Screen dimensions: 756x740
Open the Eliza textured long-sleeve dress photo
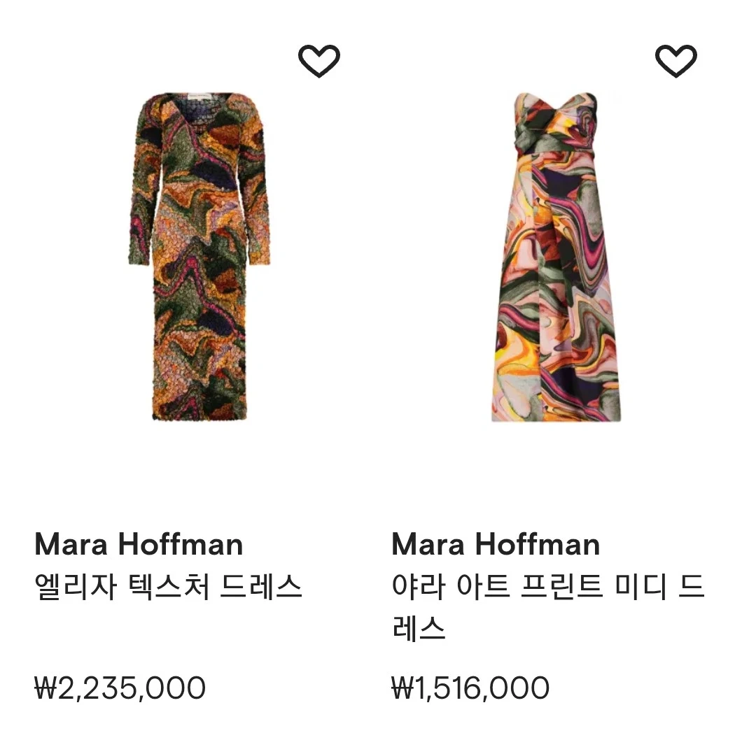[199, 256]
